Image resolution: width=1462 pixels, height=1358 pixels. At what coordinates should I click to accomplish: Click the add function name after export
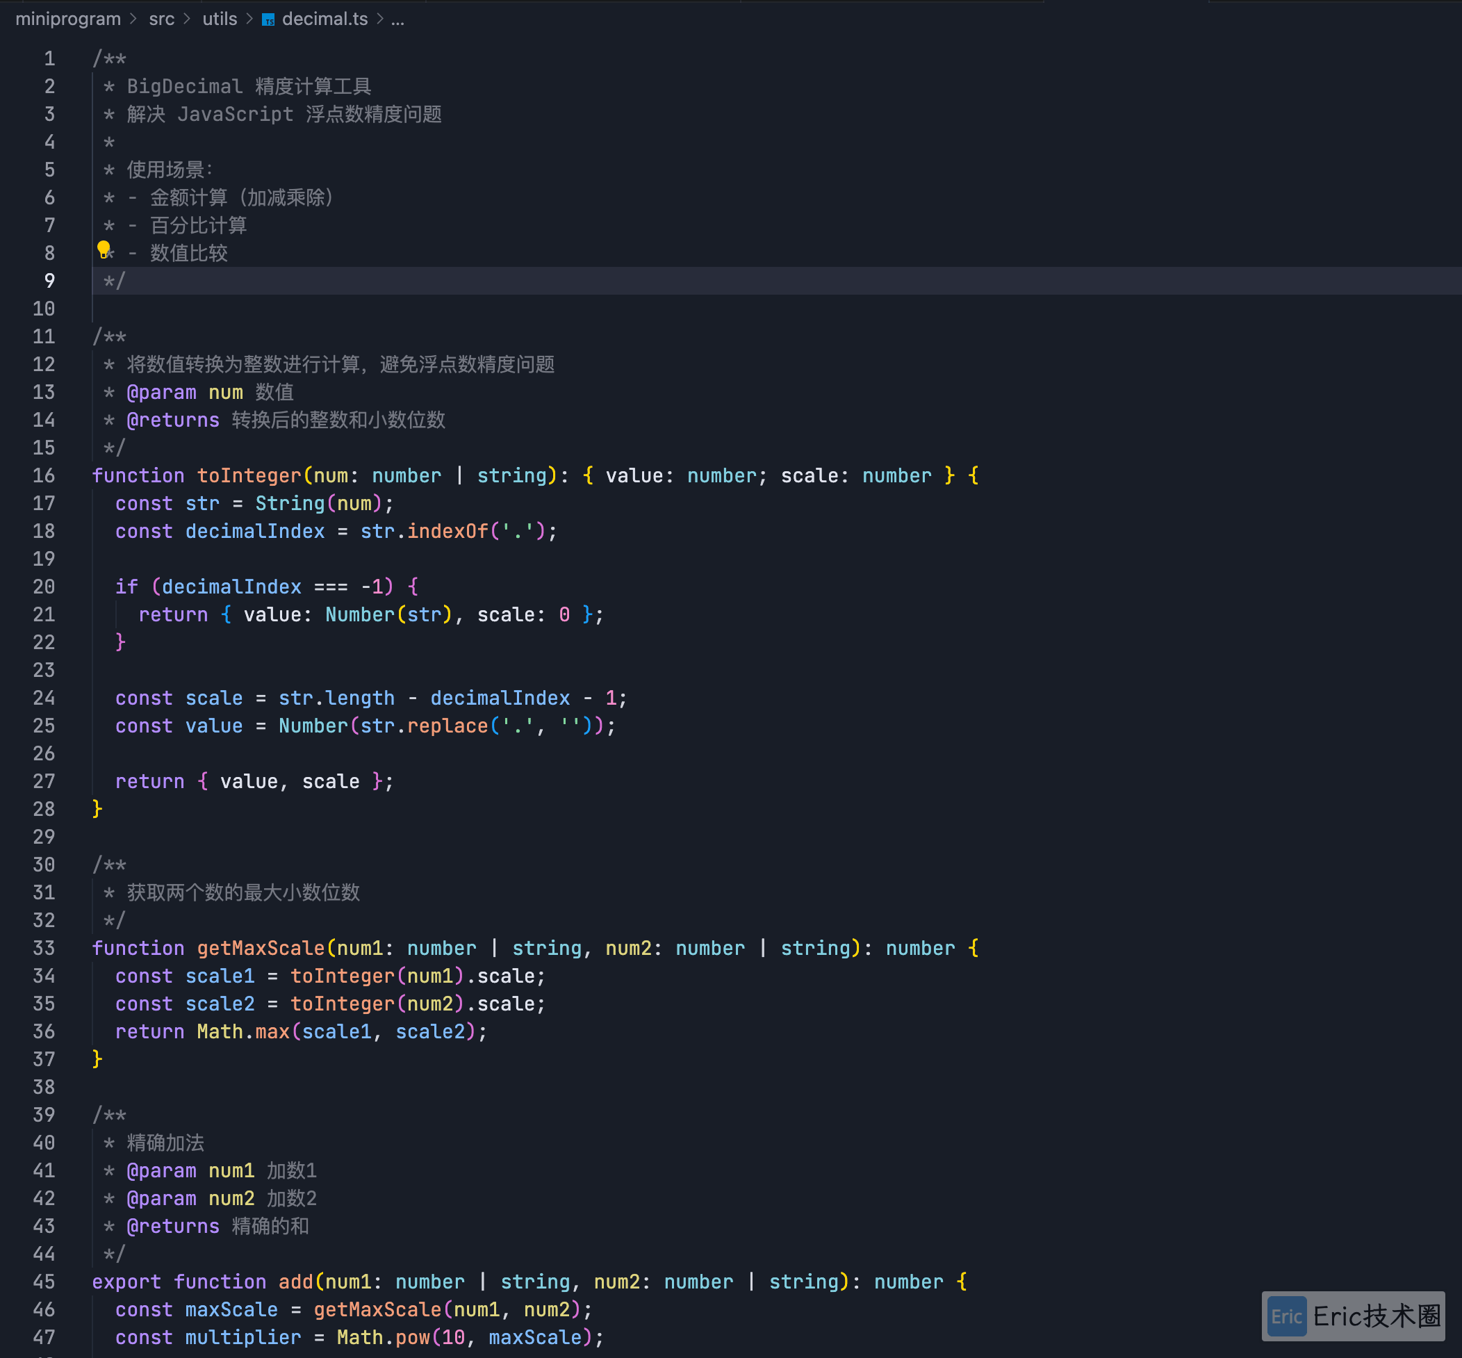point(296,1282)
